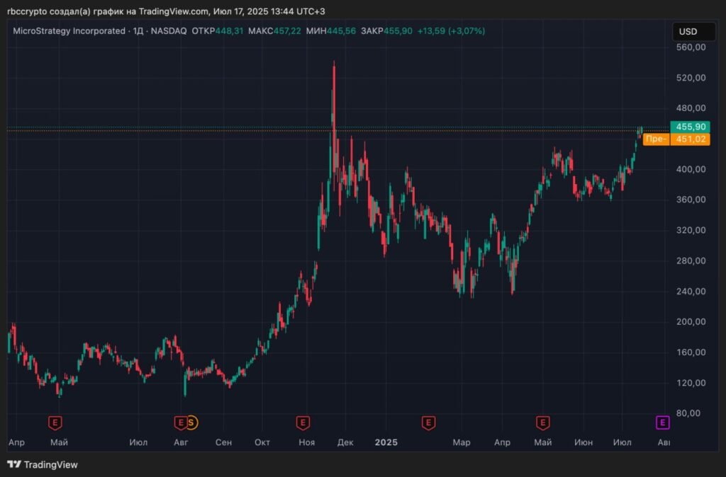Click the ЗАКР 455,90 close value
The image size is (726, 477).
pos(386,31)
